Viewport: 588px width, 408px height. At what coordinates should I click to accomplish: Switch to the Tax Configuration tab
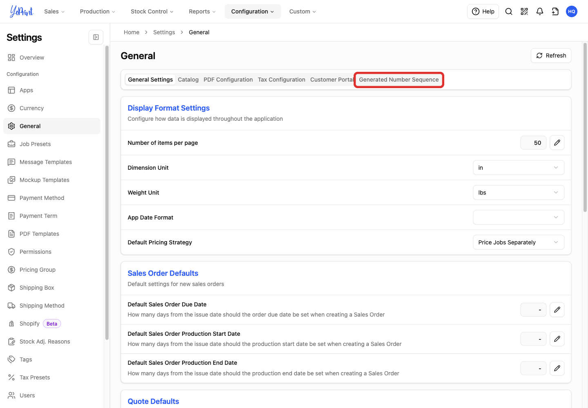pos(282,80)
